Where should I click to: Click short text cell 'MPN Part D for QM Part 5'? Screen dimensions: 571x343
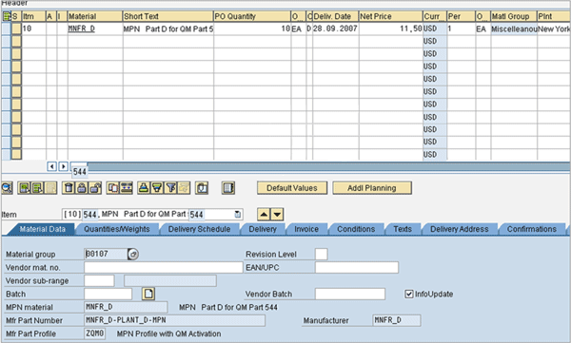coord(167,29)
